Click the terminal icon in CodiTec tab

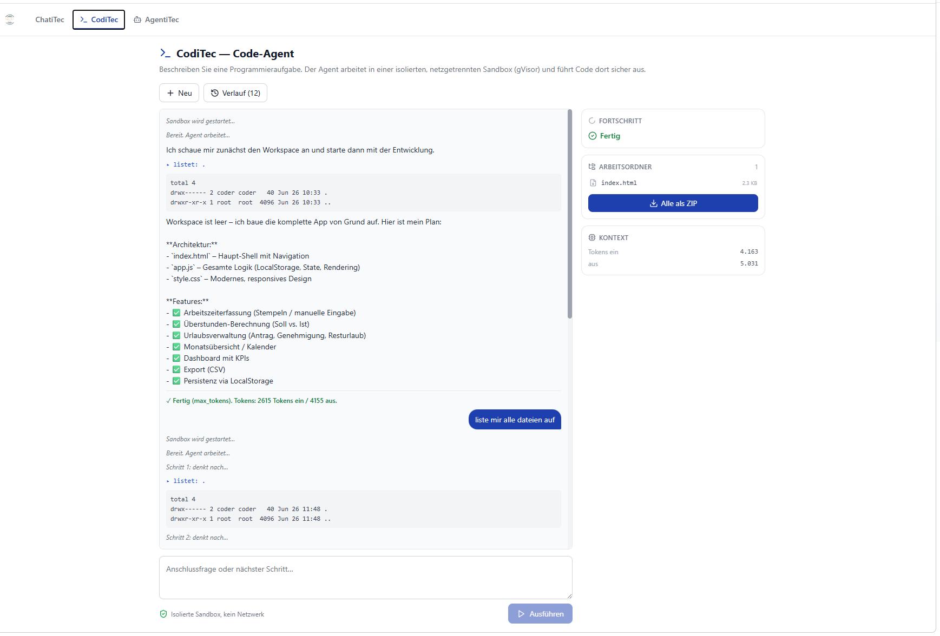[84, 19]
